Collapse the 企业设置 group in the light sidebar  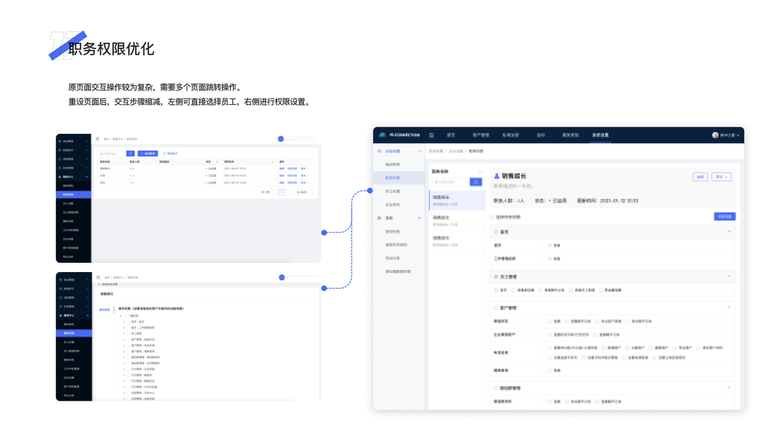click(420, 151)
